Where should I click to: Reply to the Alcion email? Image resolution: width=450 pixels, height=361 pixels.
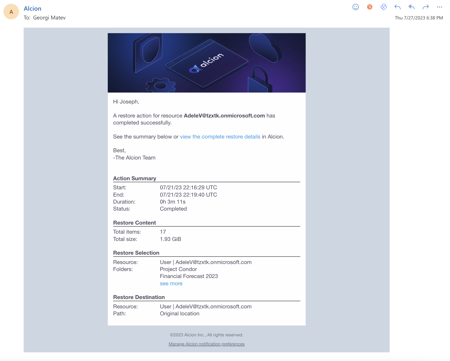tap(397, 7)
